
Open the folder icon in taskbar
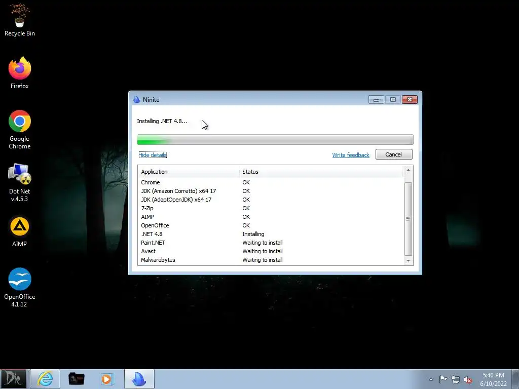[76, 379]
